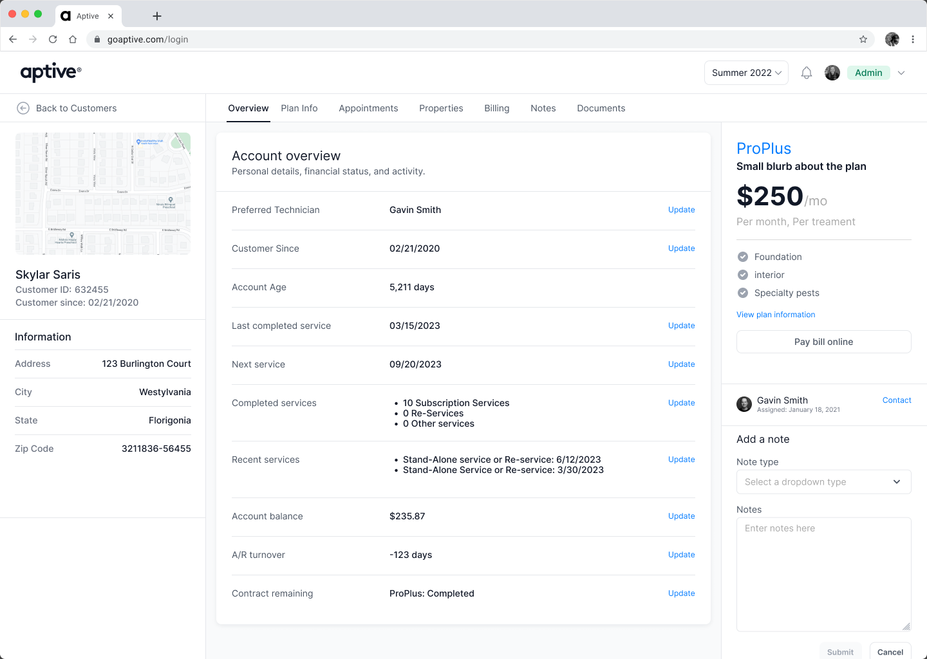Click the browser home icon
This screenshot has height=659, width=927.
[73, 39]
